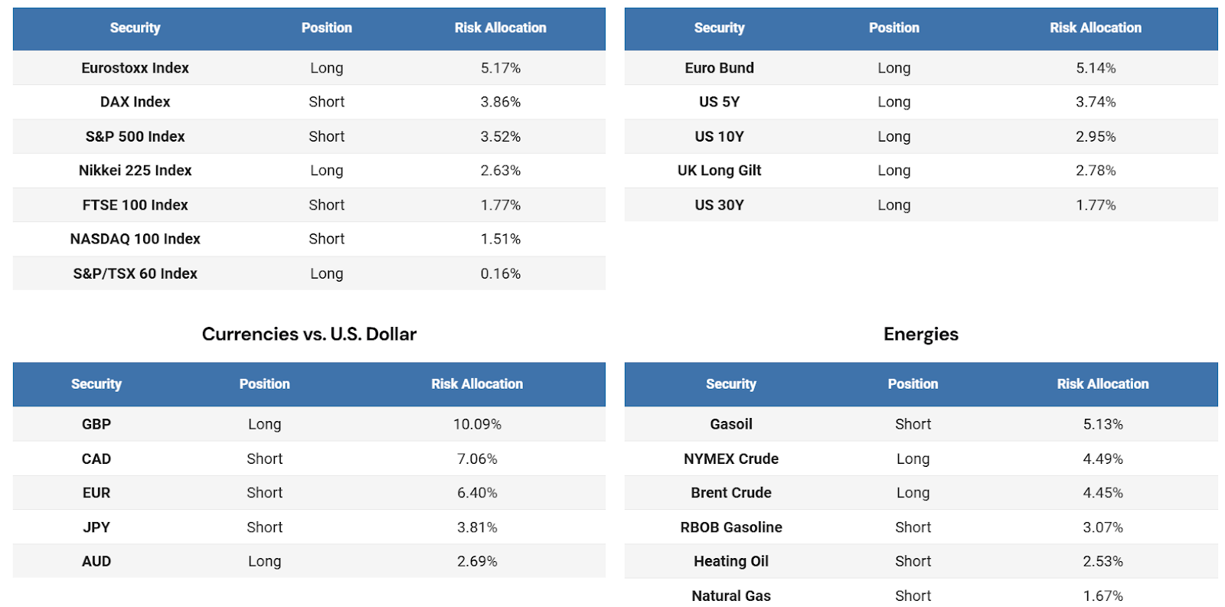Image resolution: width=1225 pixels, height=607 pixels.
Task: Select the 10.09% risk allocation value
Action: point(477,424)
